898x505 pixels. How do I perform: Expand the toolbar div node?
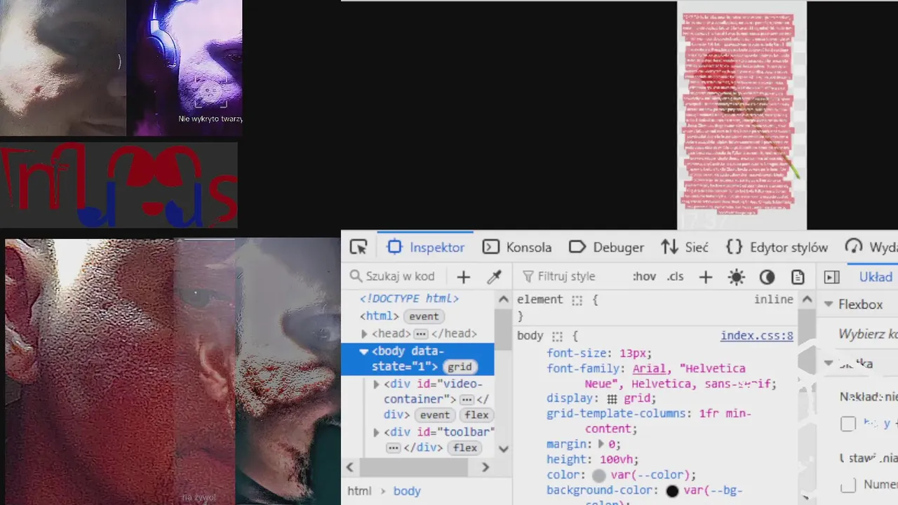tap(376, 432)
